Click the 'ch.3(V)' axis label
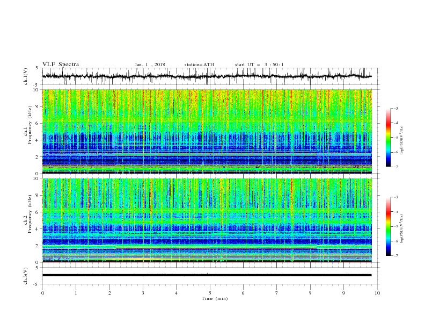 [x=26, y=276]
